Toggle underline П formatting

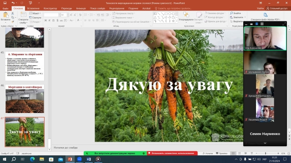click(x=54, y=20)
